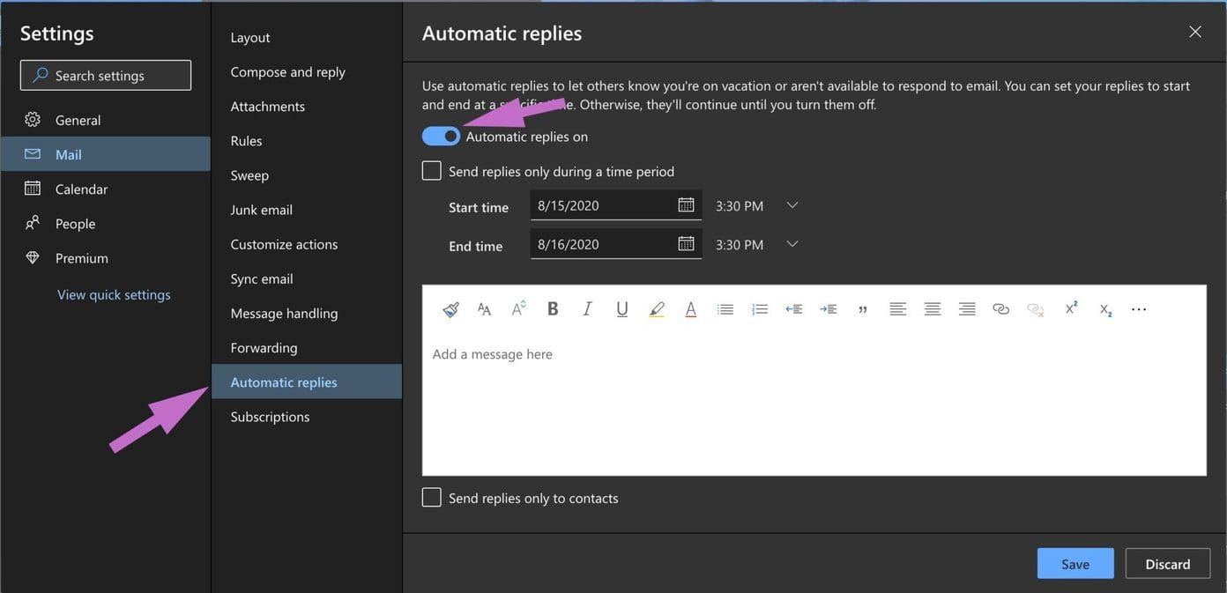Turn off the Automatic replies toggle
Viewport: 1227px width, 593px height.
441,136
